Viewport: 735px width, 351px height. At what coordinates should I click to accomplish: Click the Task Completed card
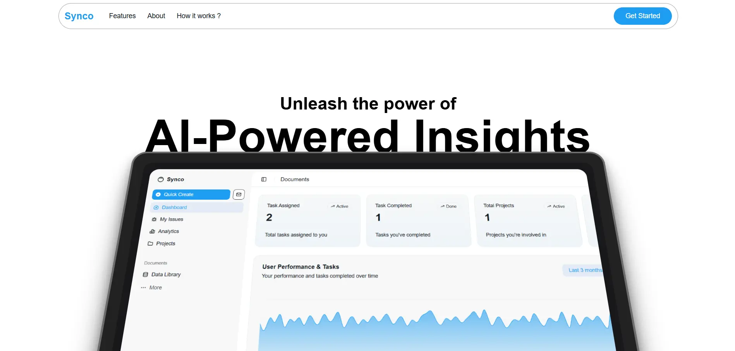click(419, 221)
